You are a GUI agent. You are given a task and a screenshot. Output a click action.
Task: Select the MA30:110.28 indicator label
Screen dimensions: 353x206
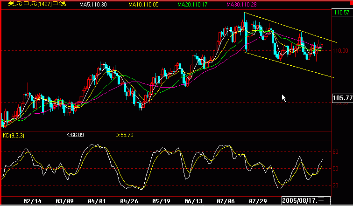pos(241,5)
